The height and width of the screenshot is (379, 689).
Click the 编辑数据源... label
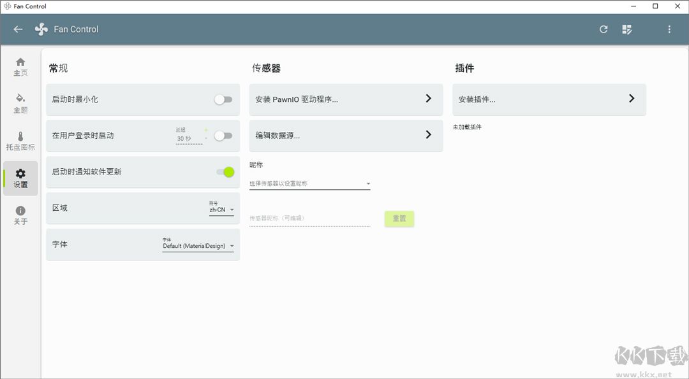pyautogui.click(x=278, y=136)
